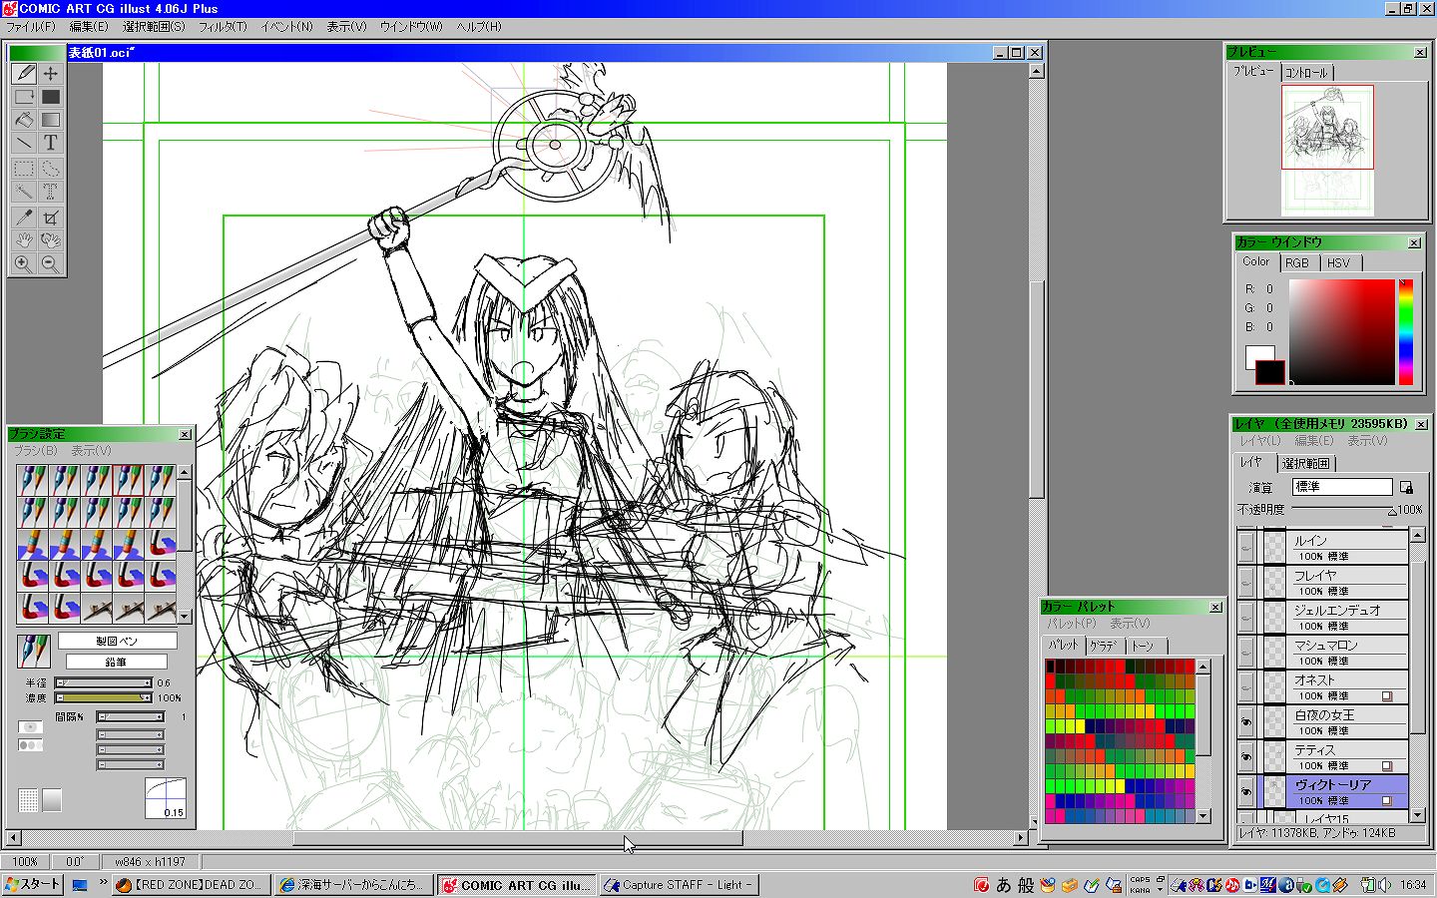Select the ジェルエンデュオ layer name
Viewport: 1437px width, 898px height.
pos(1337,611)
